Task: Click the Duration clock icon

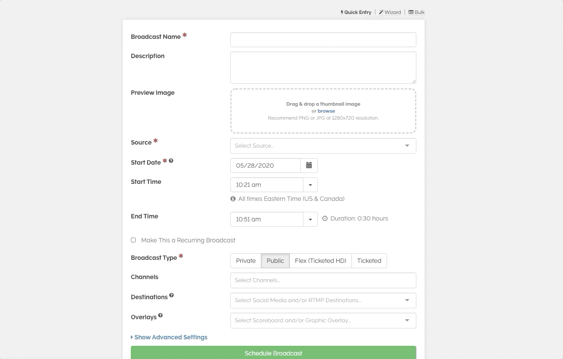Action: [325, 218]
